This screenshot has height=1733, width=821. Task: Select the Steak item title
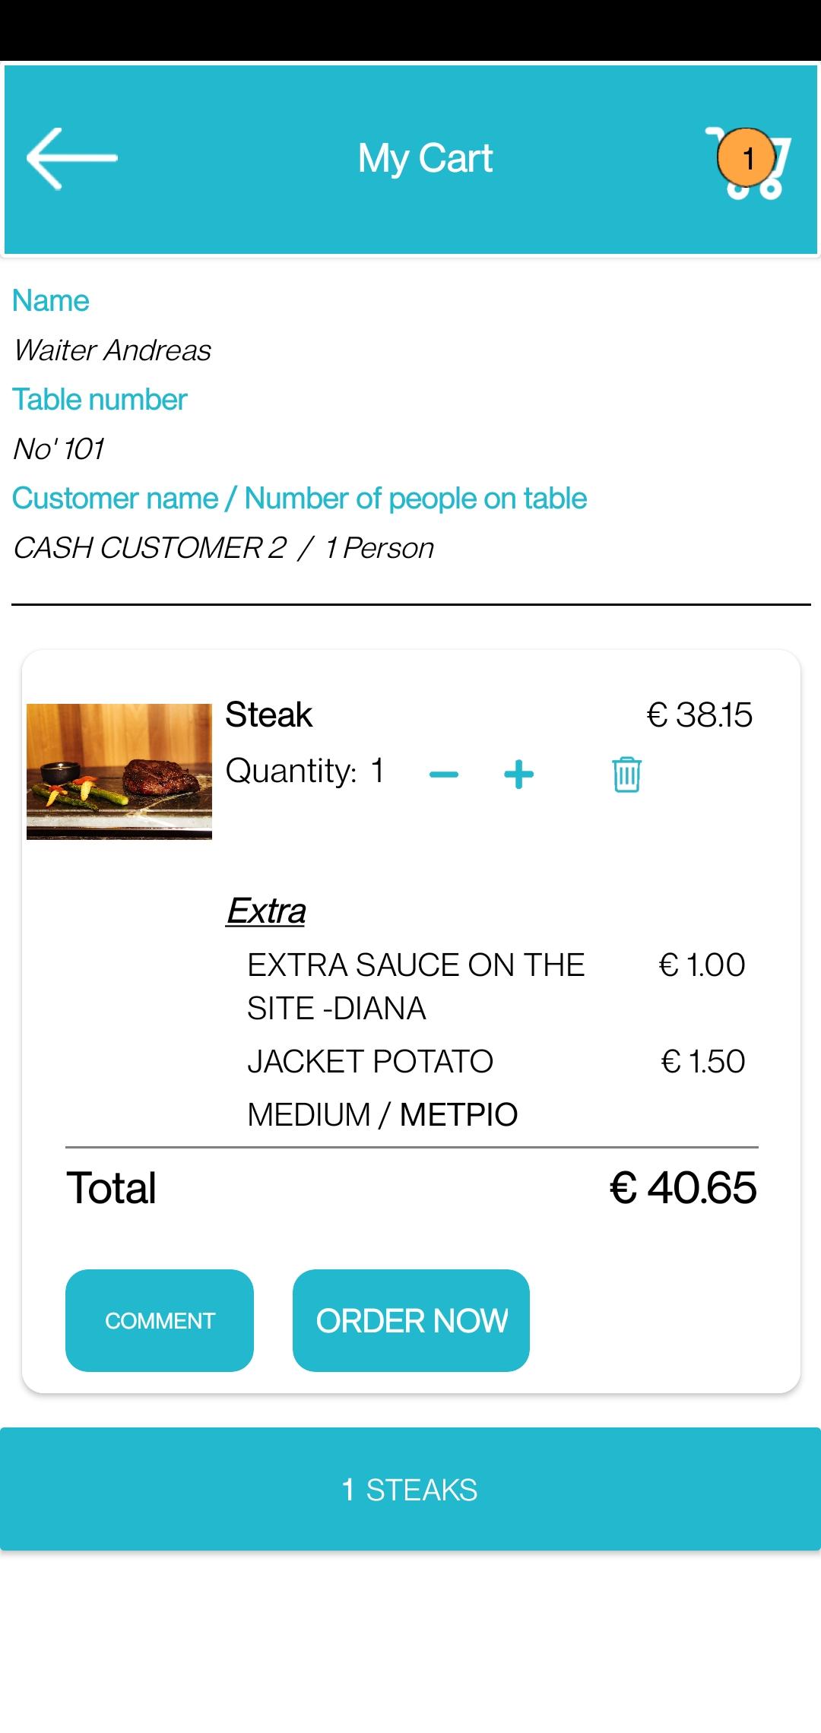pos(269,715)
